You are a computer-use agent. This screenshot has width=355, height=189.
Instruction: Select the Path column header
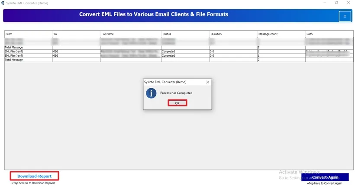(329, 34)
